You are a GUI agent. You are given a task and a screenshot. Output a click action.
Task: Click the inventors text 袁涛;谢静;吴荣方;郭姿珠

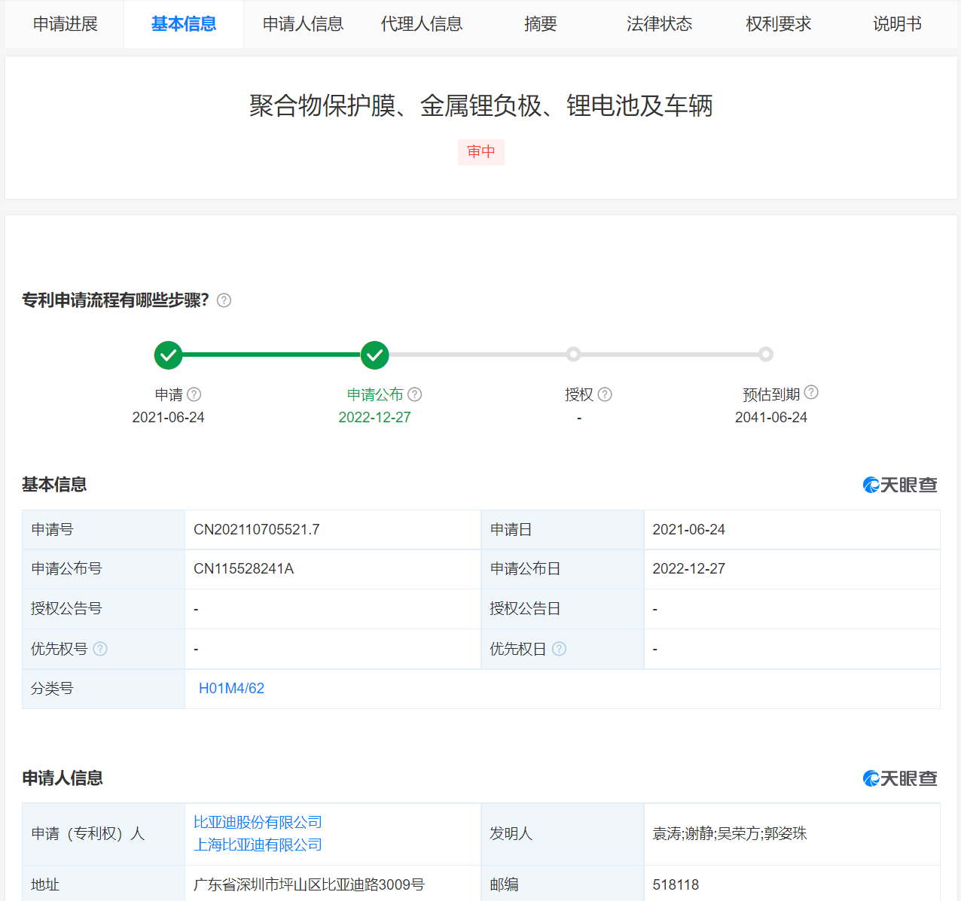[730, 833]
